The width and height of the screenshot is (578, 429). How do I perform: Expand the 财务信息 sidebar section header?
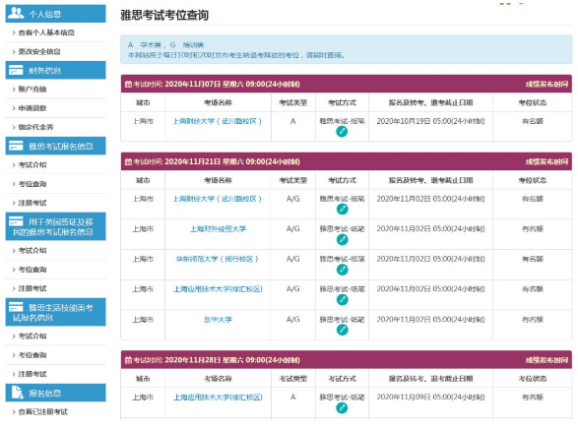(56, 70)
